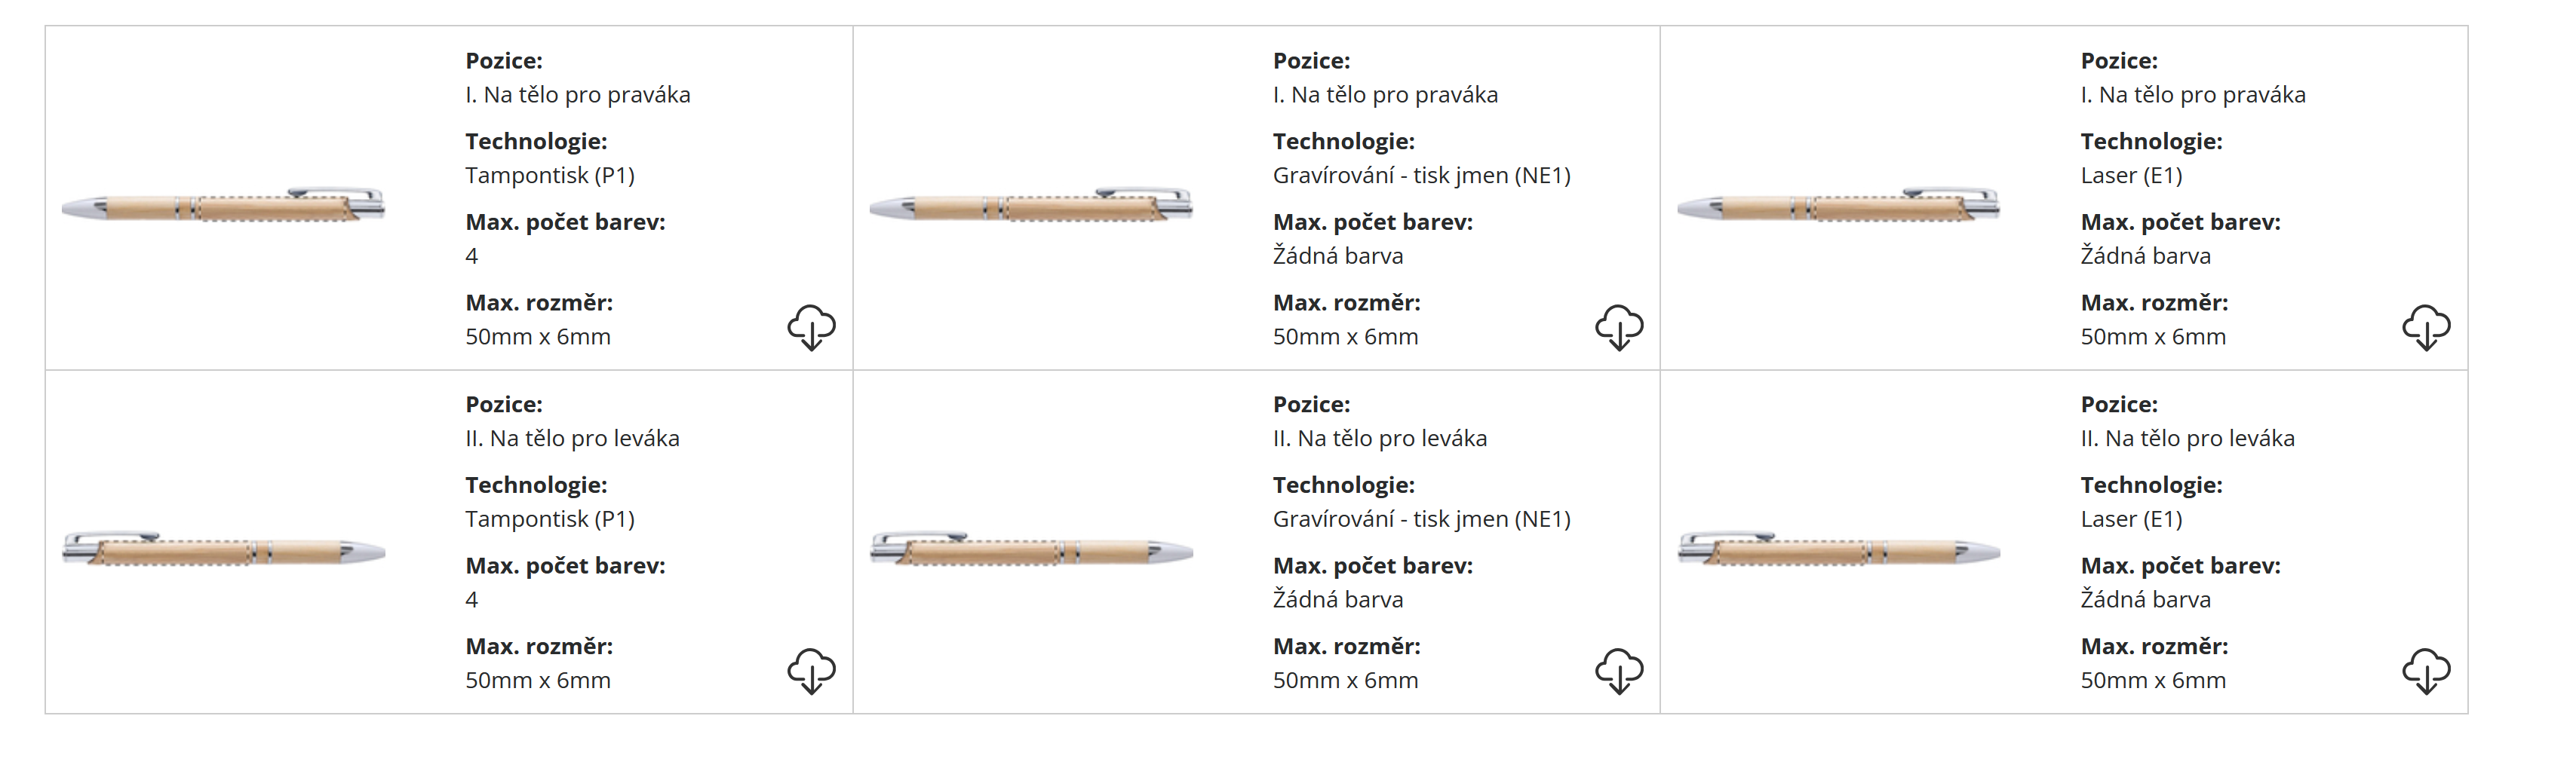Download template for right-hander Gravírování (NE1)
Image resolution: width=2576 pixels, height=771 pixels.
point(1619,328)
